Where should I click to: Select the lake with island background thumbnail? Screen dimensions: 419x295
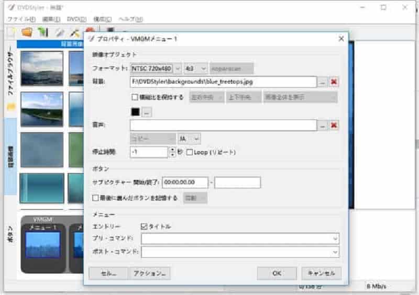coord(42,109)
